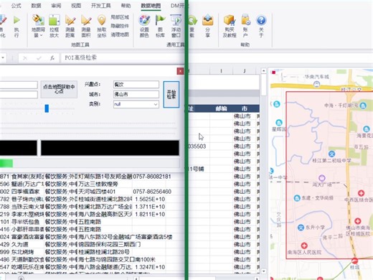Expand the 类别 category combo box
Viewport: 373px width, 280px height.
156,104
